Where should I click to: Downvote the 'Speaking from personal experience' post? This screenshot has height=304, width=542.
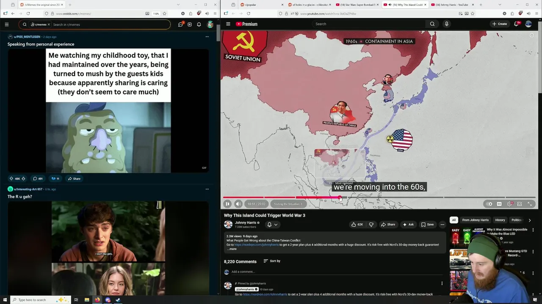[23, 179]
